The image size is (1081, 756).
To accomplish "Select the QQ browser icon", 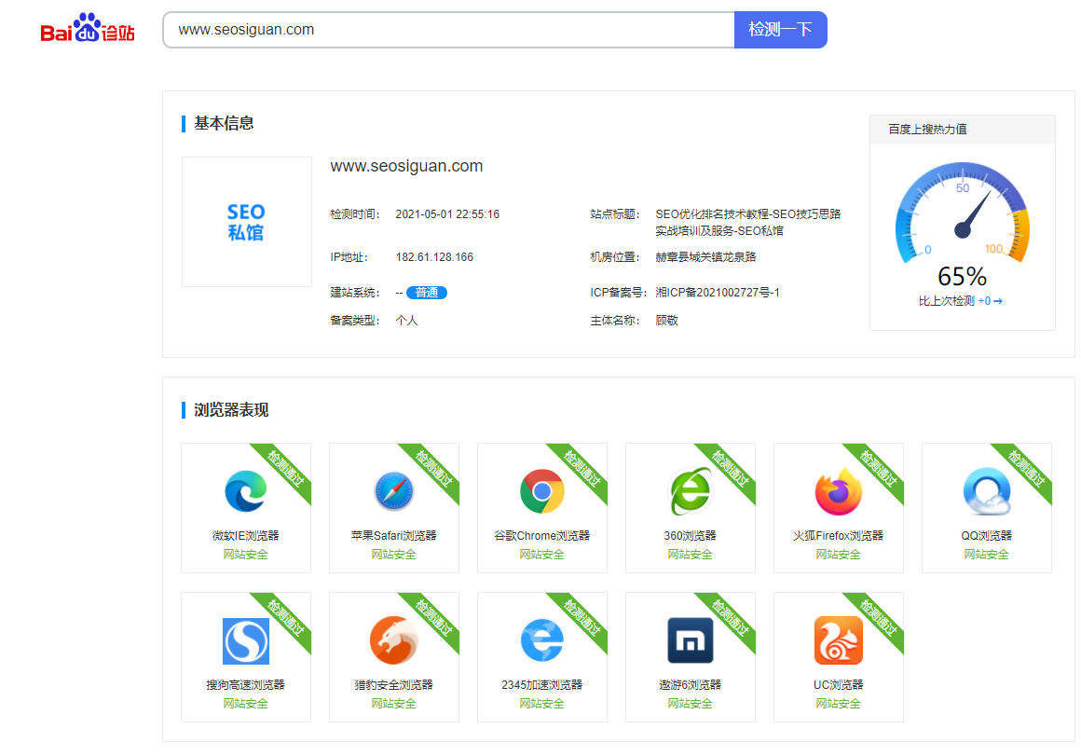I will tap(987, 491).
